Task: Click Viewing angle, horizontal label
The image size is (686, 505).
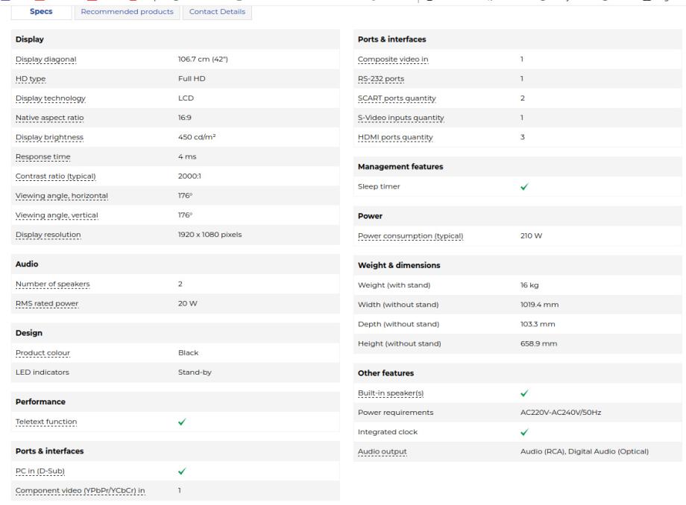Action: tap(62, 196)
